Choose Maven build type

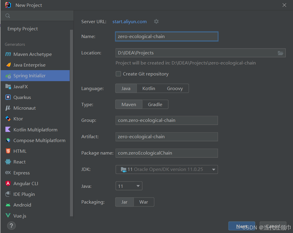pos(129,105)
